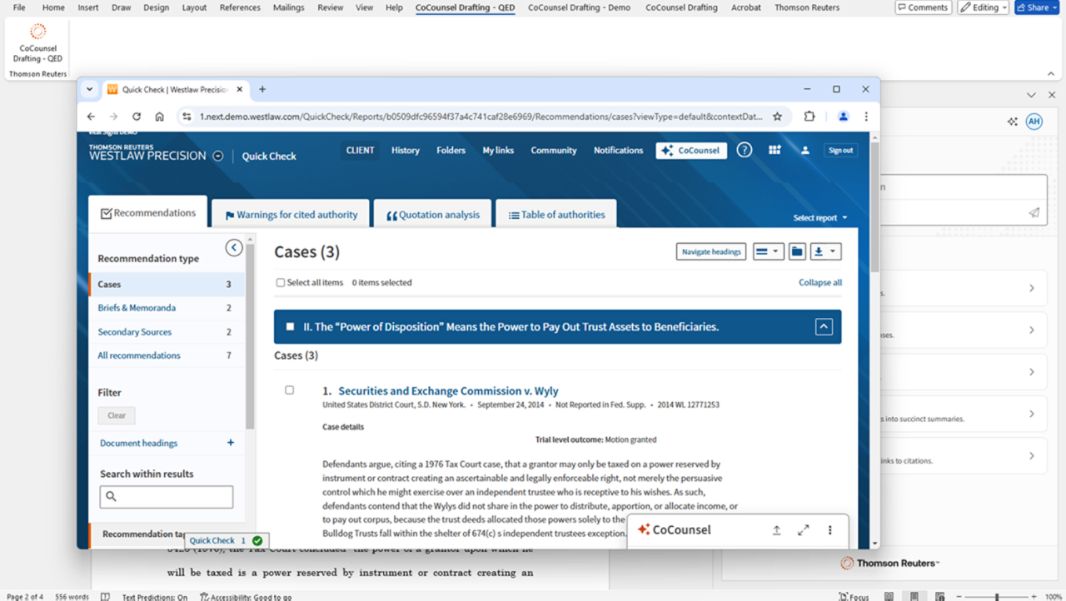This screenshot has height=601, width=1066.
Task: Click the send icon in Word side pane
Action: pyautogui.click(x=1034, y=212)
